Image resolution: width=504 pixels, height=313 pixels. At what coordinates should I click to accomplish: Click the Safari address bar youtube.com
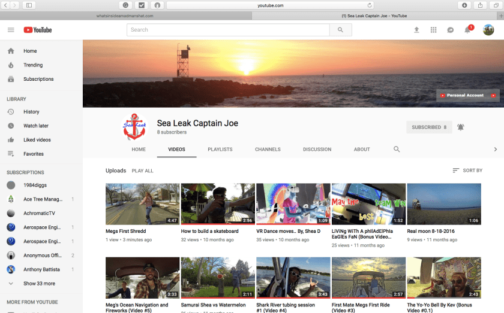[271, 5]
